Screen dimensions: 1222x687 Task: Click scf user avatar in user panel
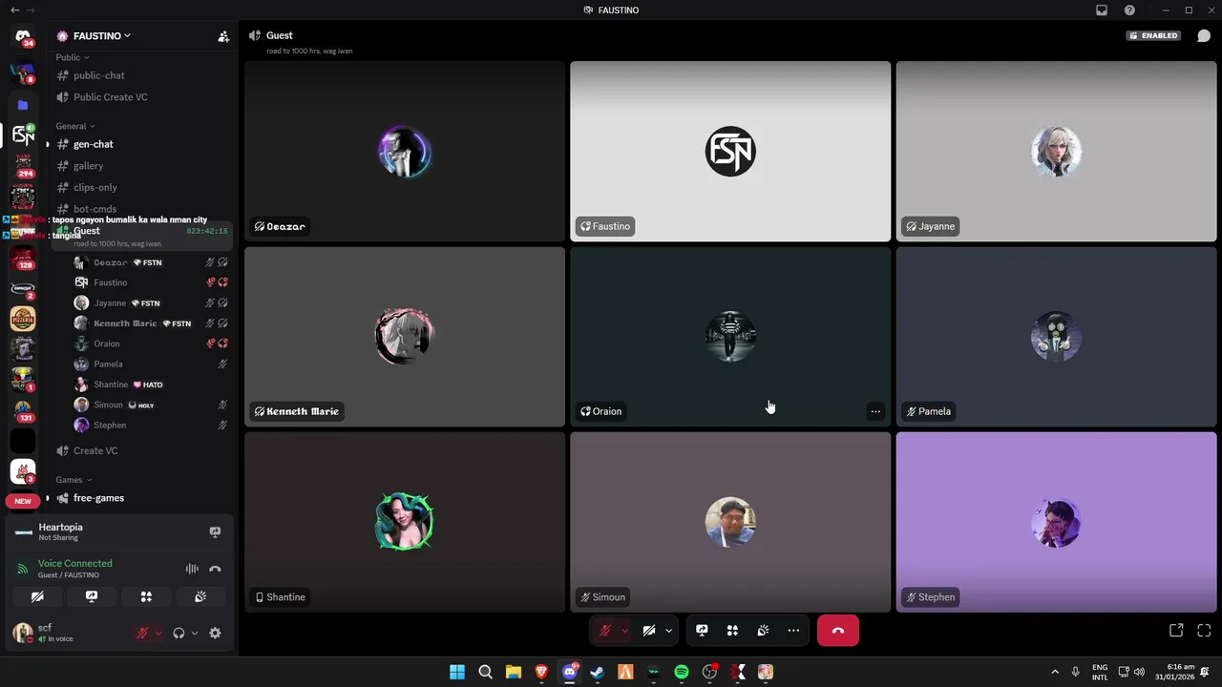coord(23,633)
